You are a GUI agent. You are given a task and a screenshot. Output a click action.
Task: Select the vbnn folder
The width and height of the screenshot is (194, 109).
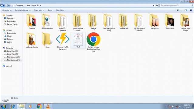(x=47, y=40)
